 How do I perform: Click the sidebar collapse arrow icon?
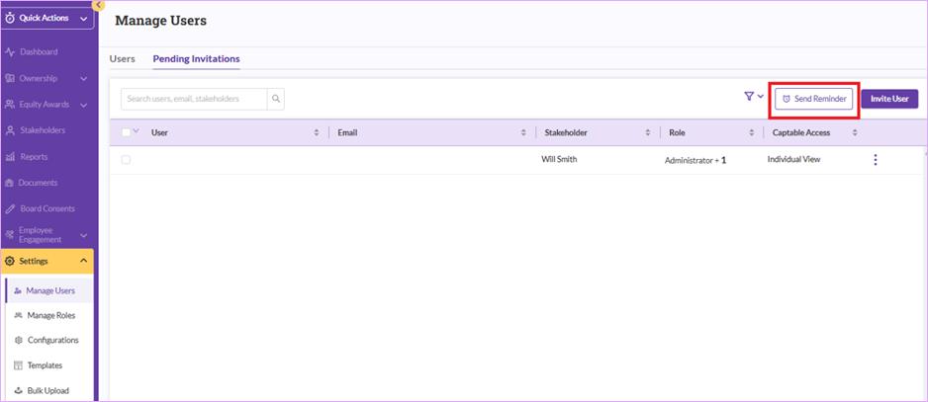point(98,5)
